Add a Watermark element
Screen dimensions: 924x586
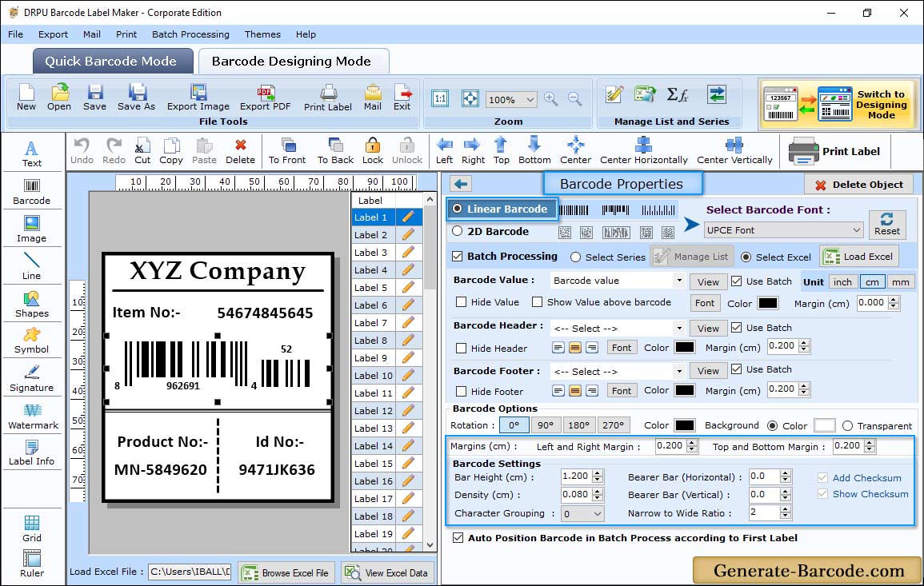pyautogui.click(x=33, y=417)
